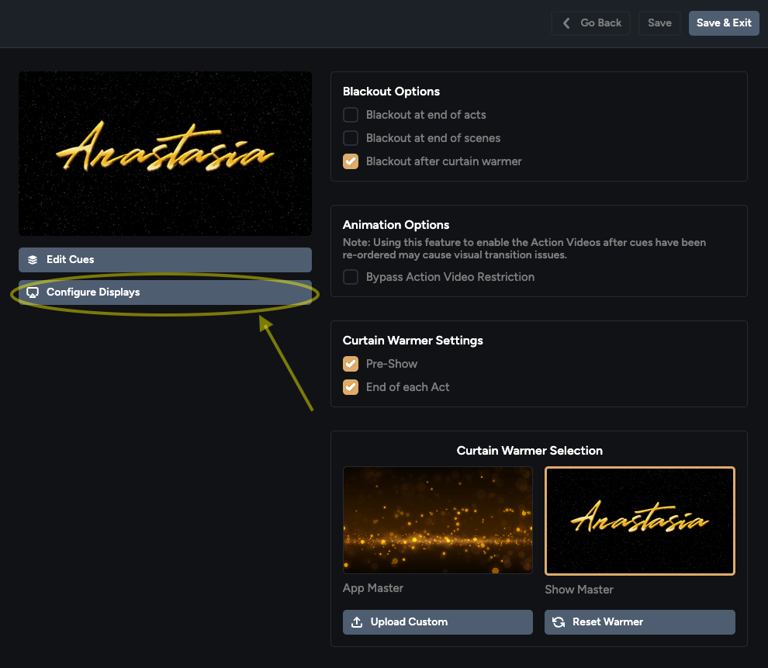Screen dimensions: 768x668
Task: Click the Save button
Action: pos(659,23)
